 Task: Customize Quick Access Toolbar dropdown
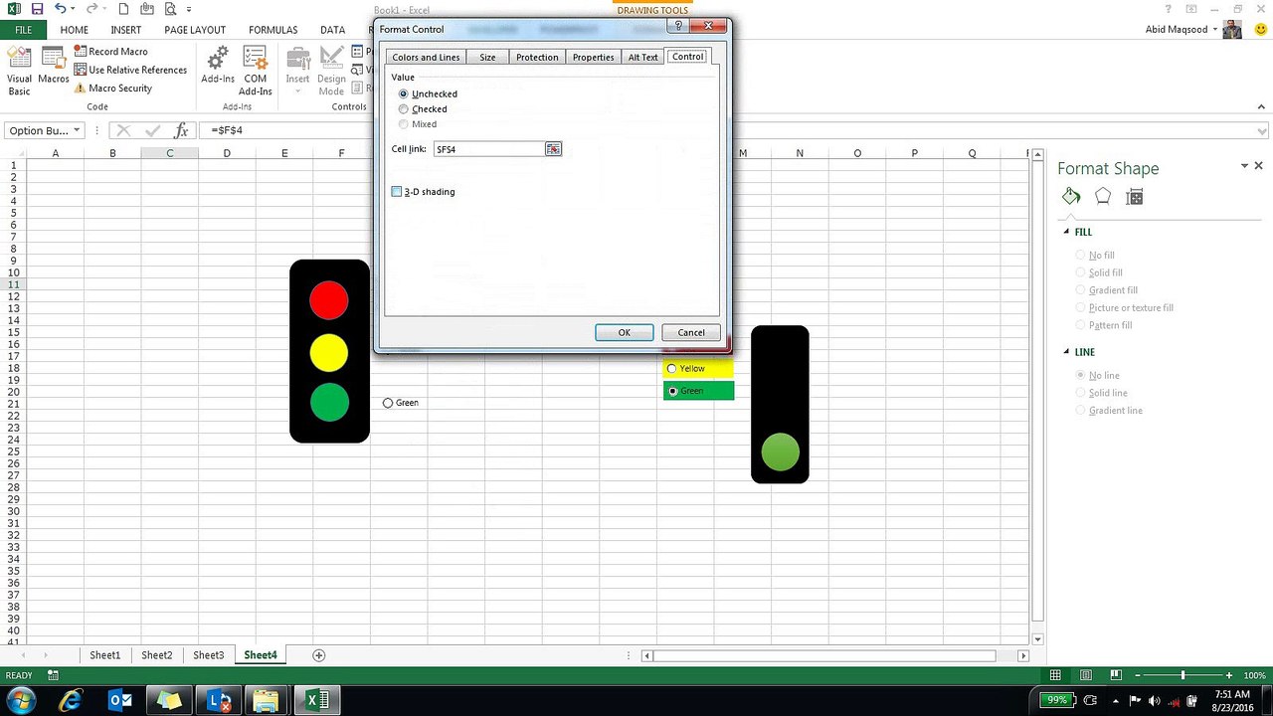[x=189, y=9]
